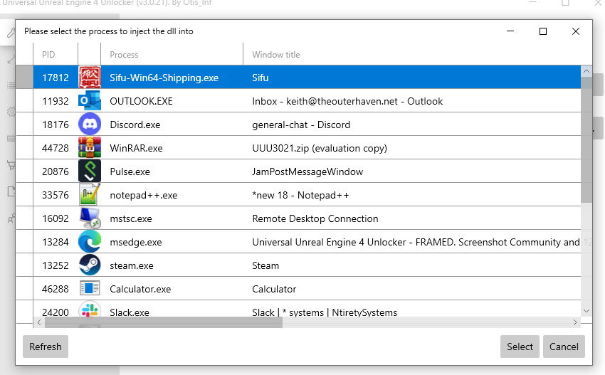
Task: Cancel the process selection dialog
Action: (564, 347)
